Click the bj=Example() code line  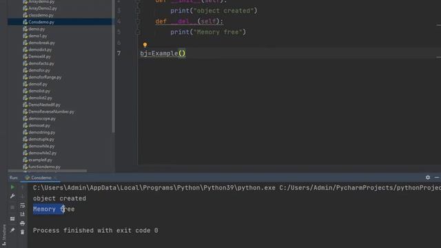(x=163, y=54)
